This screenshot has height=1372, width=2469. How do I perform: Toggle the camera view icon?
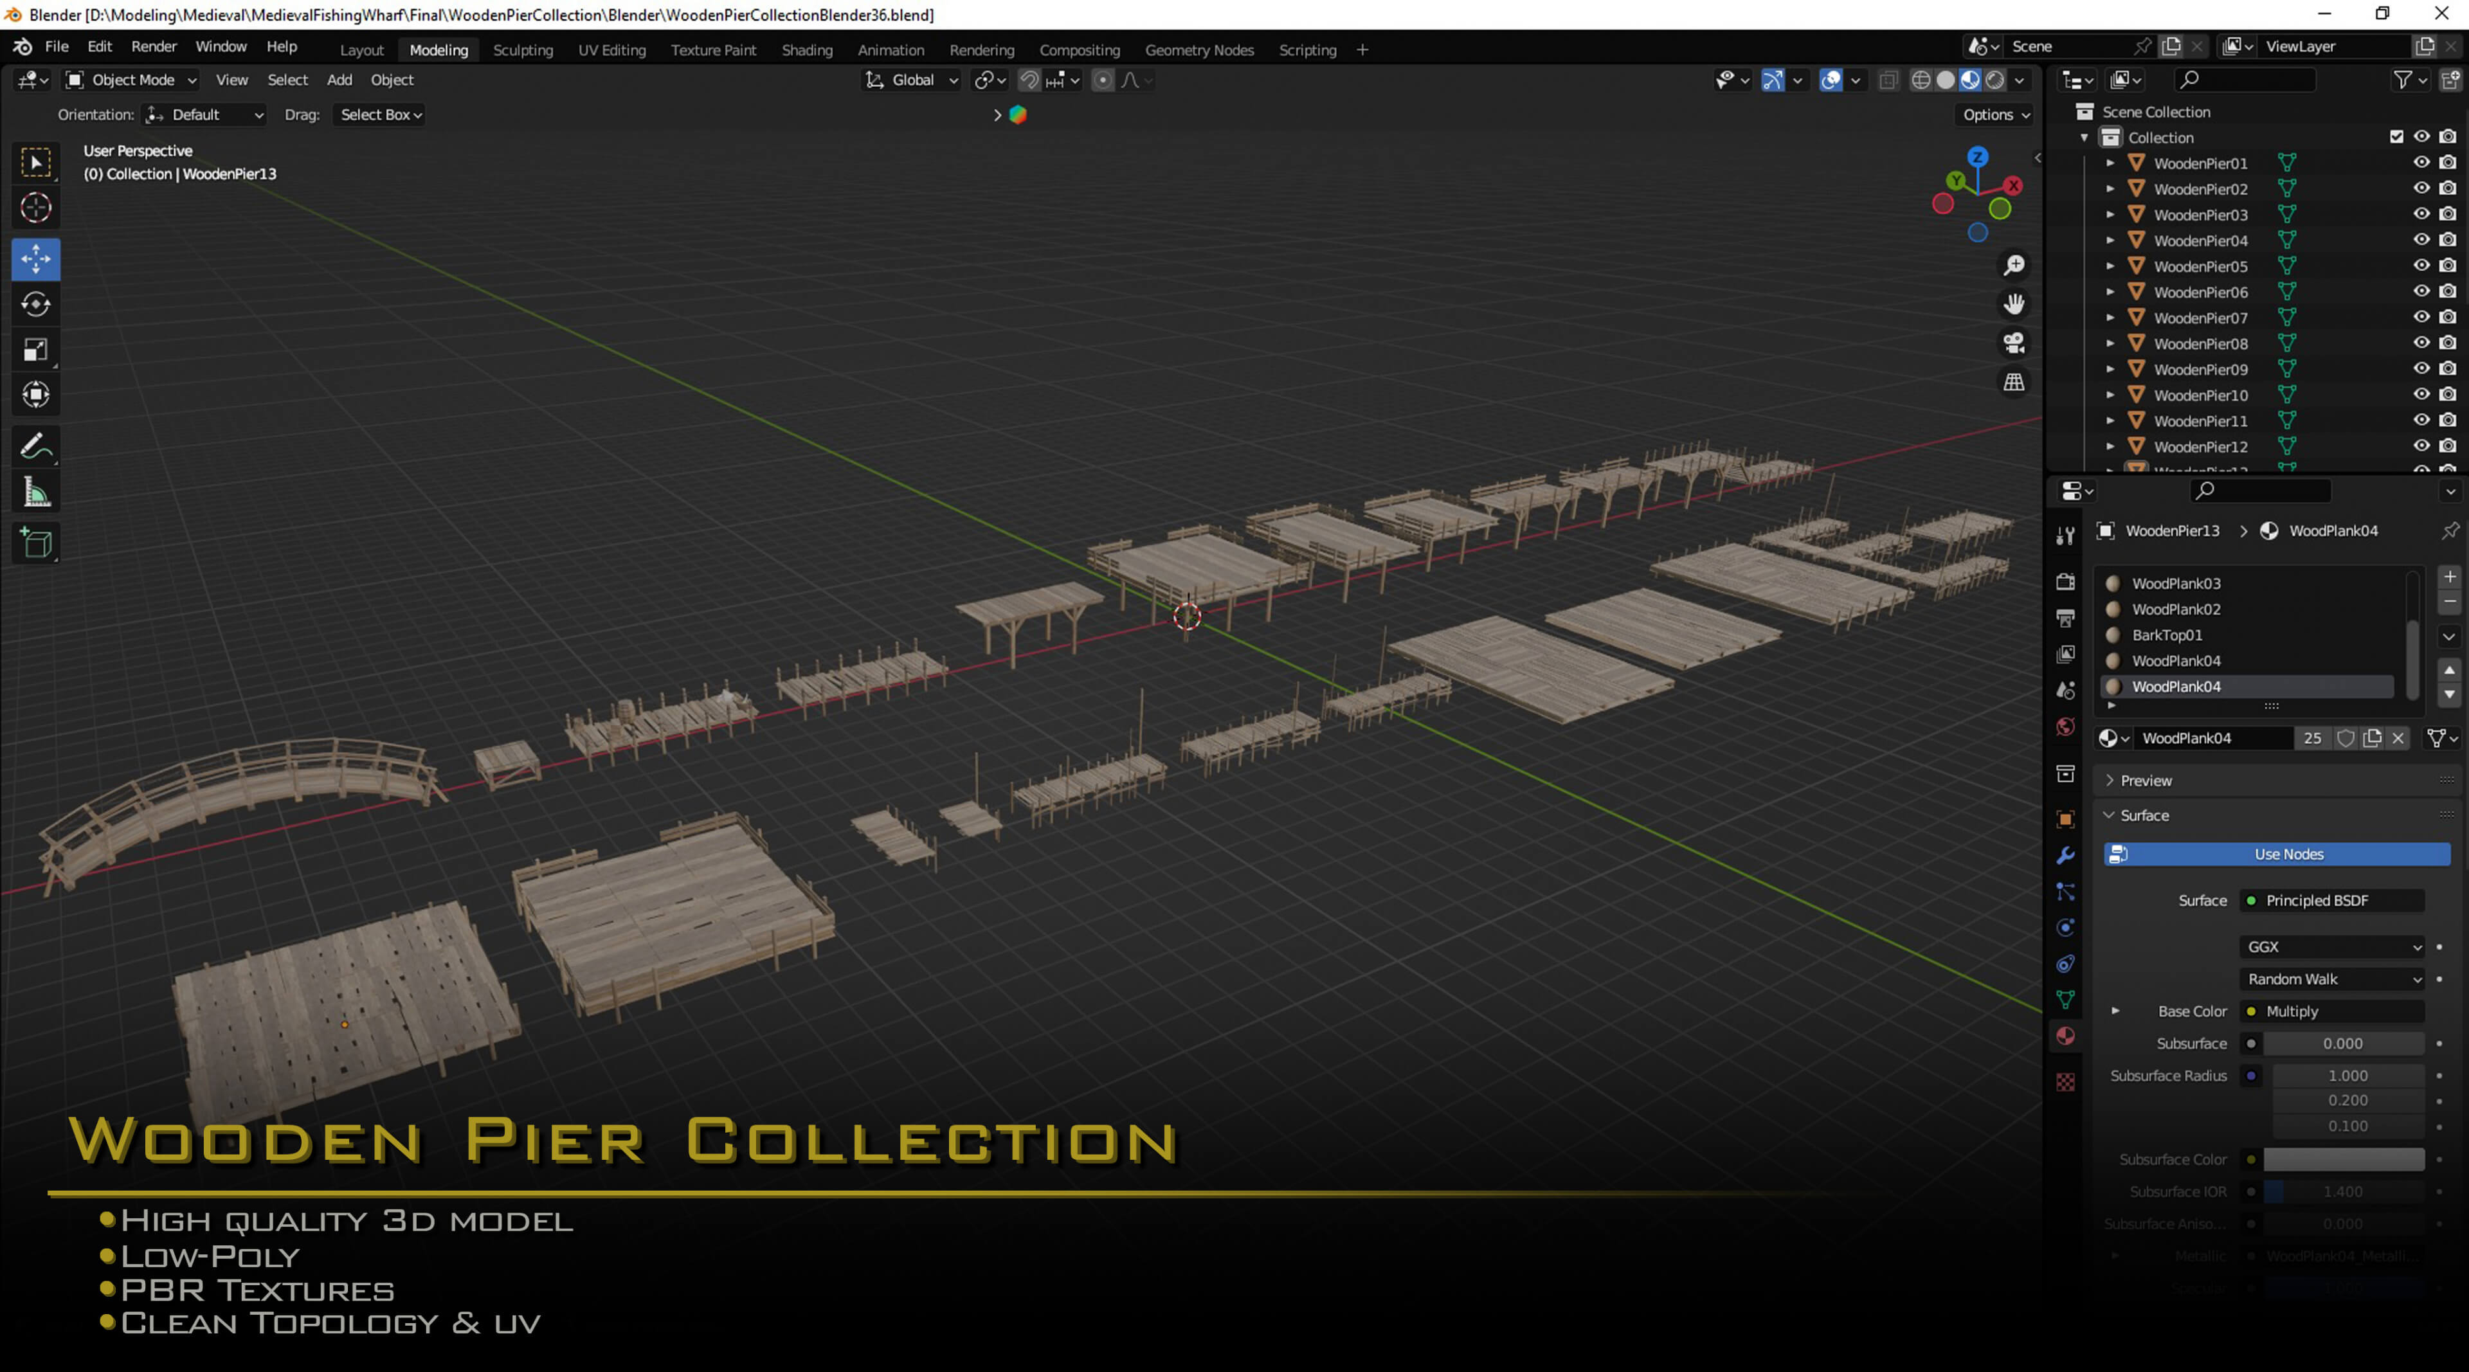[2014, 343]
